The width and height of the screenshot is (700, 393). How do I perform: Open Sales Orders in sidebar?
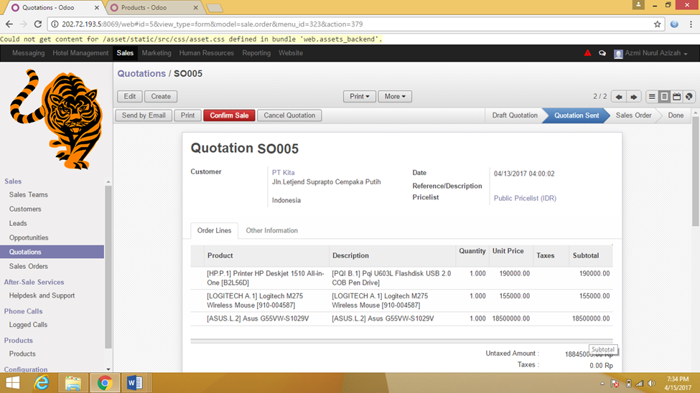pyautogui.click(x=29, y=266)
